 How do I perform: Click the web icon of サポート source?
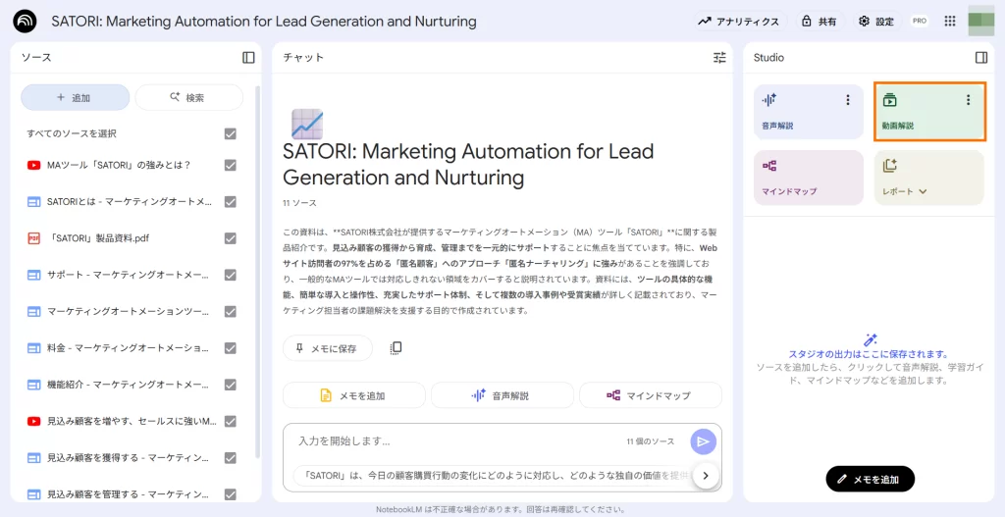pyautogui.click(x=34, y=275)
